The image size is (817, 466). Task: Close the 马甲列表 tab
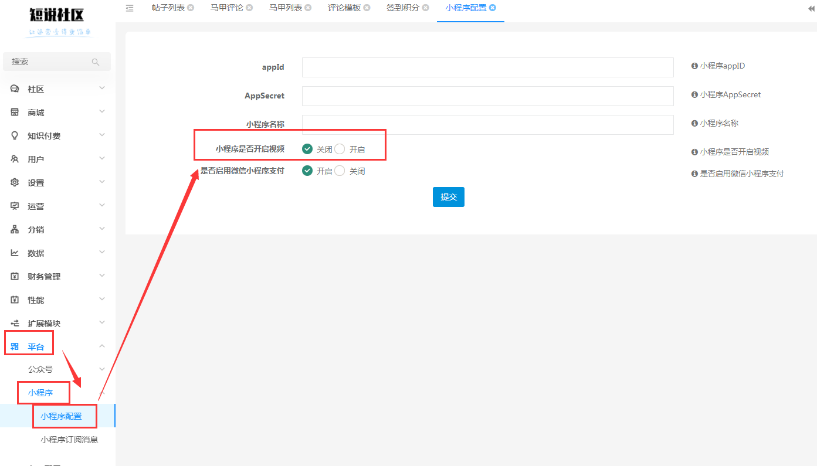pos(308,8)
